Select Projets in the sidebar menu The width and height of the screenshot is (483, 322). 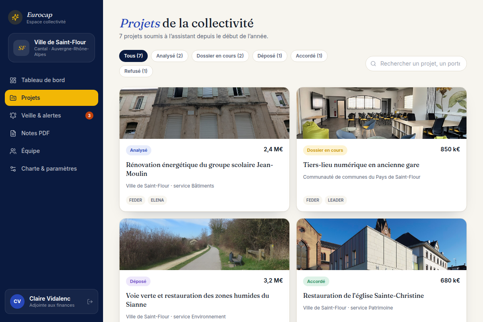click(52, 98)
